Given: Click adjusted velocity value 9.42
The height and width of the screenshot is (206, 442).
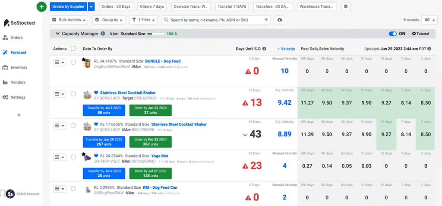Looking at the screenshot, I should [x=284, y=103].
